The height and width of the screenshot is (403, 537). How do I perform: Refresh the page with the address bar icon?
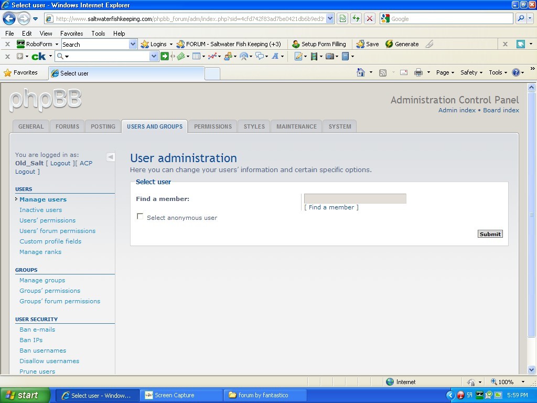(356, 18)
